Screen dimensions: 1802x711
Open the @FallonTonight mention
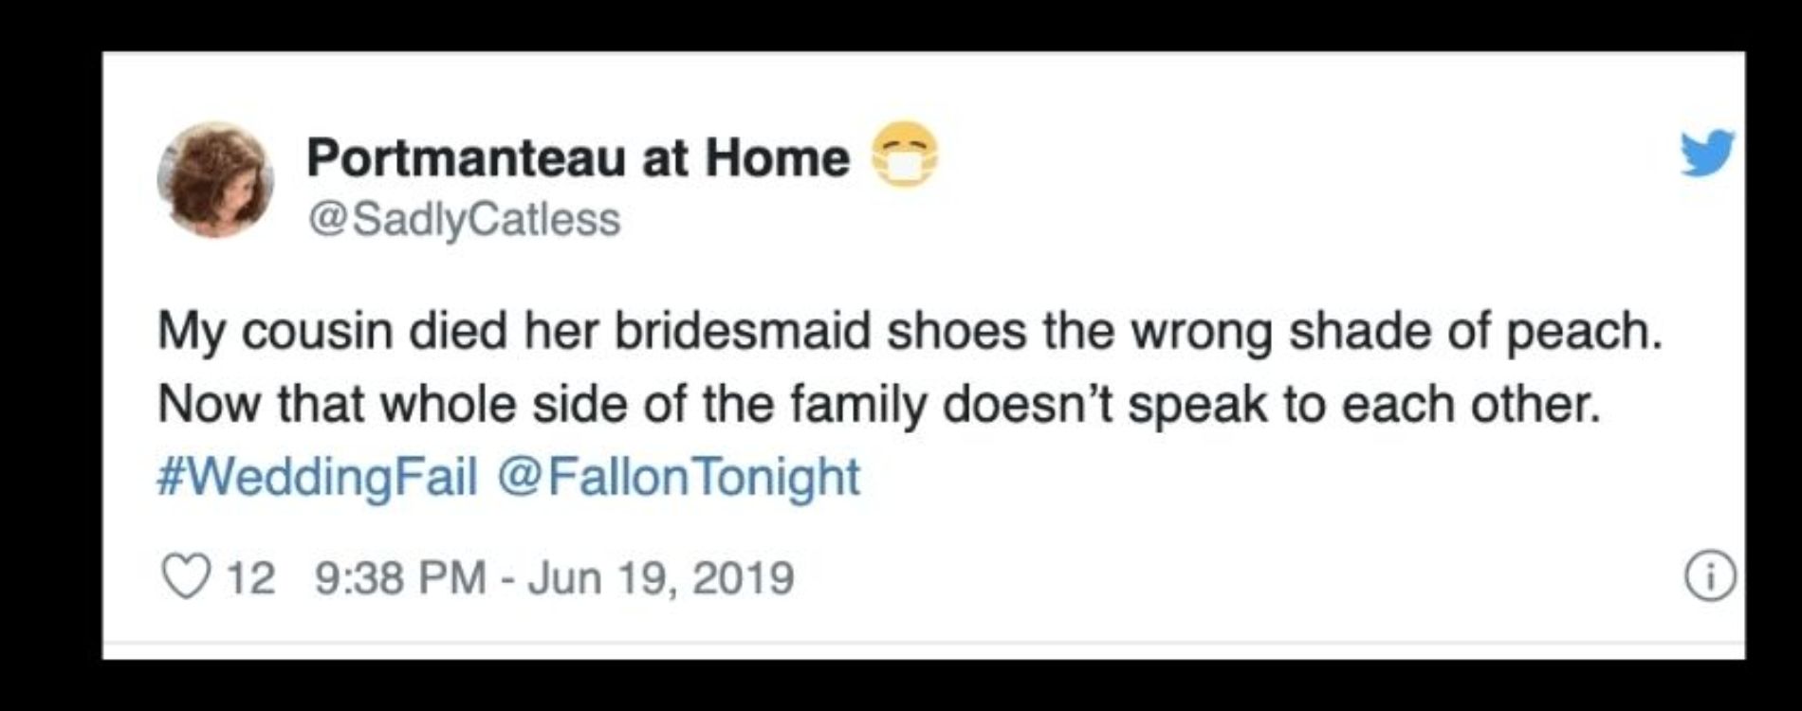point(678,477)
